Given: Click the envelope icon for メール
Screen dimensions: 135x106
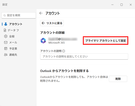Looking at the screenshot, I should point(6,42).
